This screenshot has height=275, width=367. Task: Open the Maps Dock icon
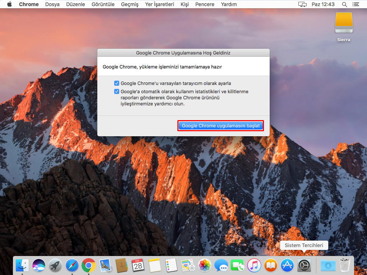(x=188, y=265)
